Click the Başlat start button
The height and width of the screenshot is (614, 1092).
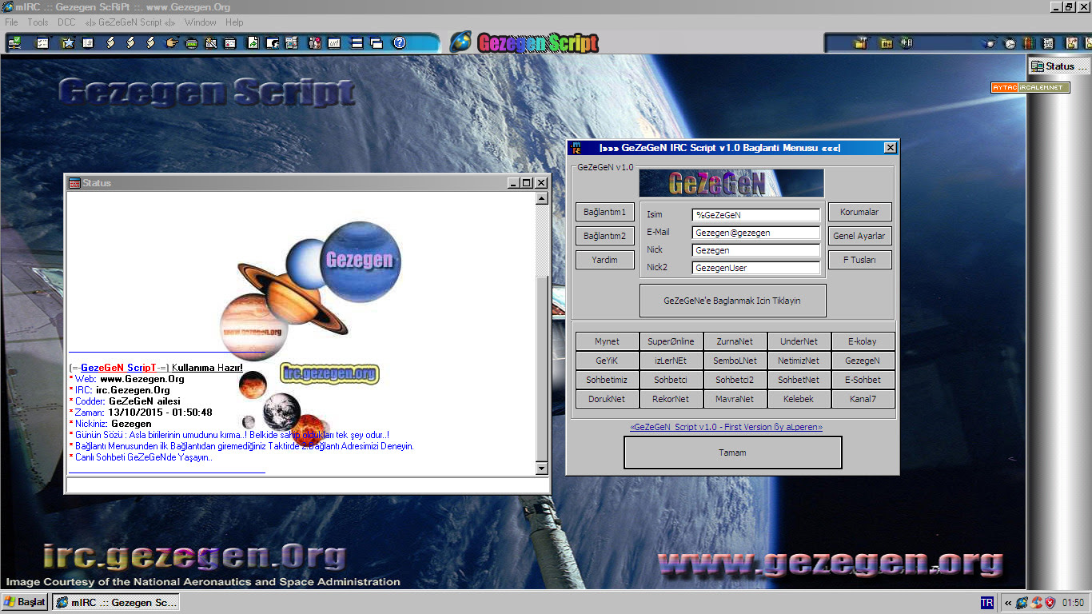[25, 602]
